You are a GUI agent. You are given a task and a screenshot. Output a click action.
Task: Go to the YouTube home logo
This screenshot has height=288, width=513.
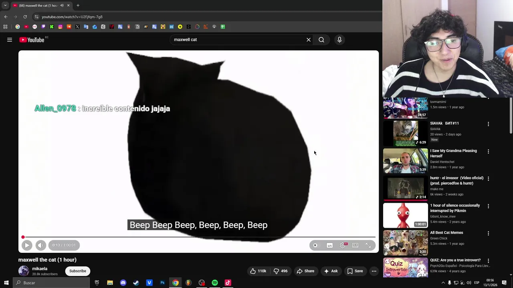coord(32,40)
